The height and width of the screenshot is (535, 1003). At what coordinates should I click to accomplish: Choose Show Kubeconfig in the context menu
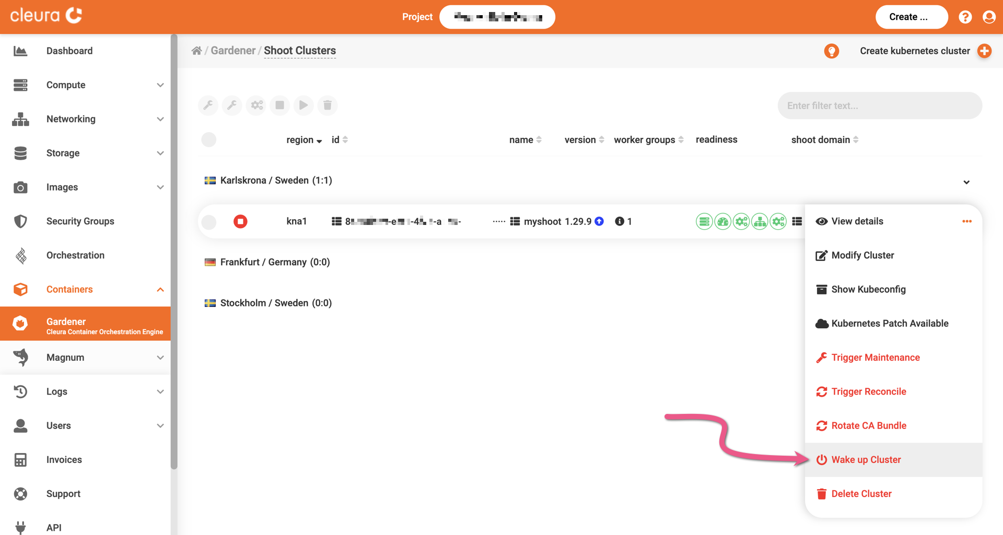[x=868, y=289]
